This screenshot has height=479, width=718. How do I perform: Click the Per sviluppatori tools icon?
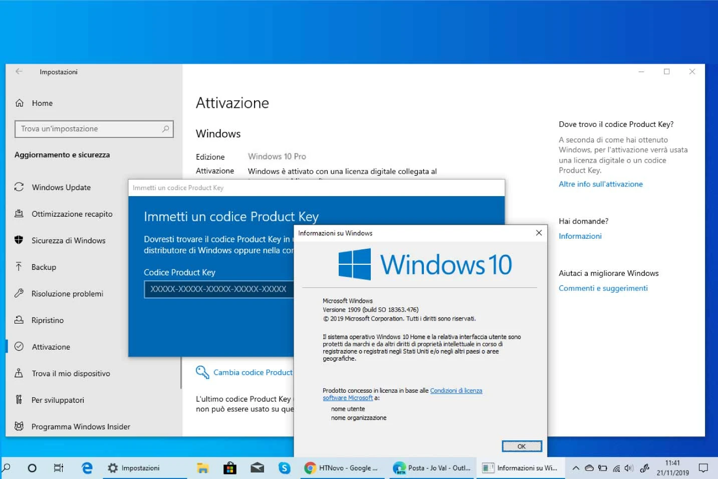point(19,400)
